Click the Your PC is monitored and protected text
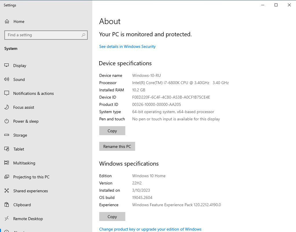296x232 pixels. pyautogui.click(x=145, y=34)
